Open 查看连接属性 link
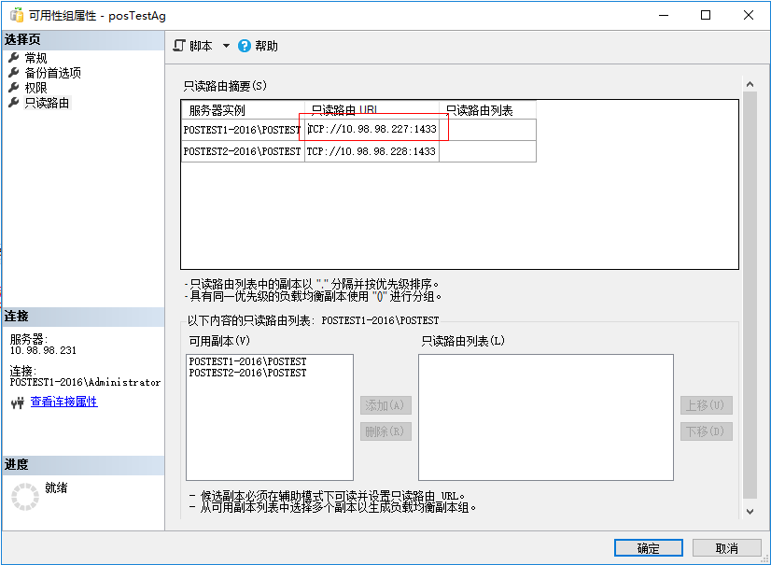The image size is (771, 565). 63,402
